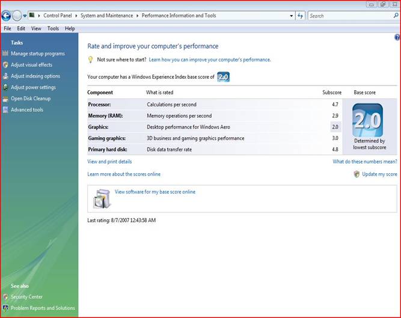
Task: Open Problem Reports and Solutions
Action: pos(43,308)
